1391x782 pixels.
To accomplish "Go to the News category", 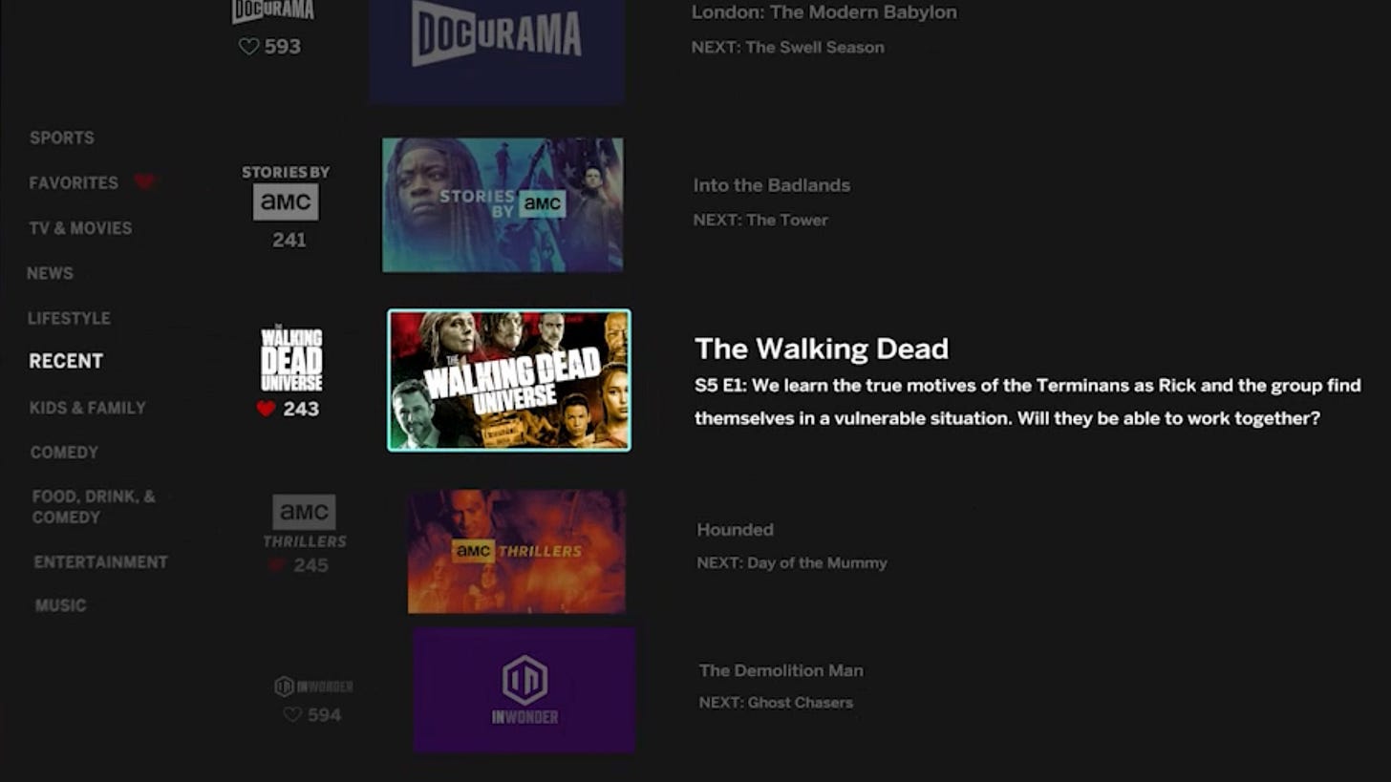I will 50,273.
